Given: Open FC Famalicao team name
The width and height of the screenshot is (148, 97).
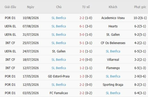Looking at the screenshot, I should point(59,93).
